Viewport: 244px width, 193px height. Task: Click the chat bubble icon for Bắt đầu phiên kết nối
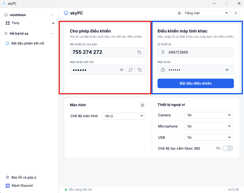(7, 43)
